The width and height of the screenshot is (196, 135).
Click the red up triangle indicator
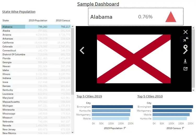171,17
